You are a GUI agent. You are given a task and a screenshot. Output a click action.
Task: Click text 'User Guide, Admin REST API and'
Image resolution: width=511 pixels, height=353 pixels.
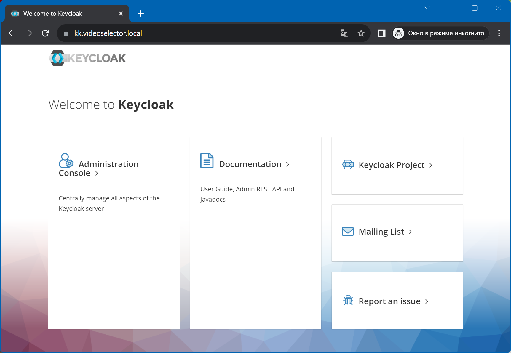(247, 189)
